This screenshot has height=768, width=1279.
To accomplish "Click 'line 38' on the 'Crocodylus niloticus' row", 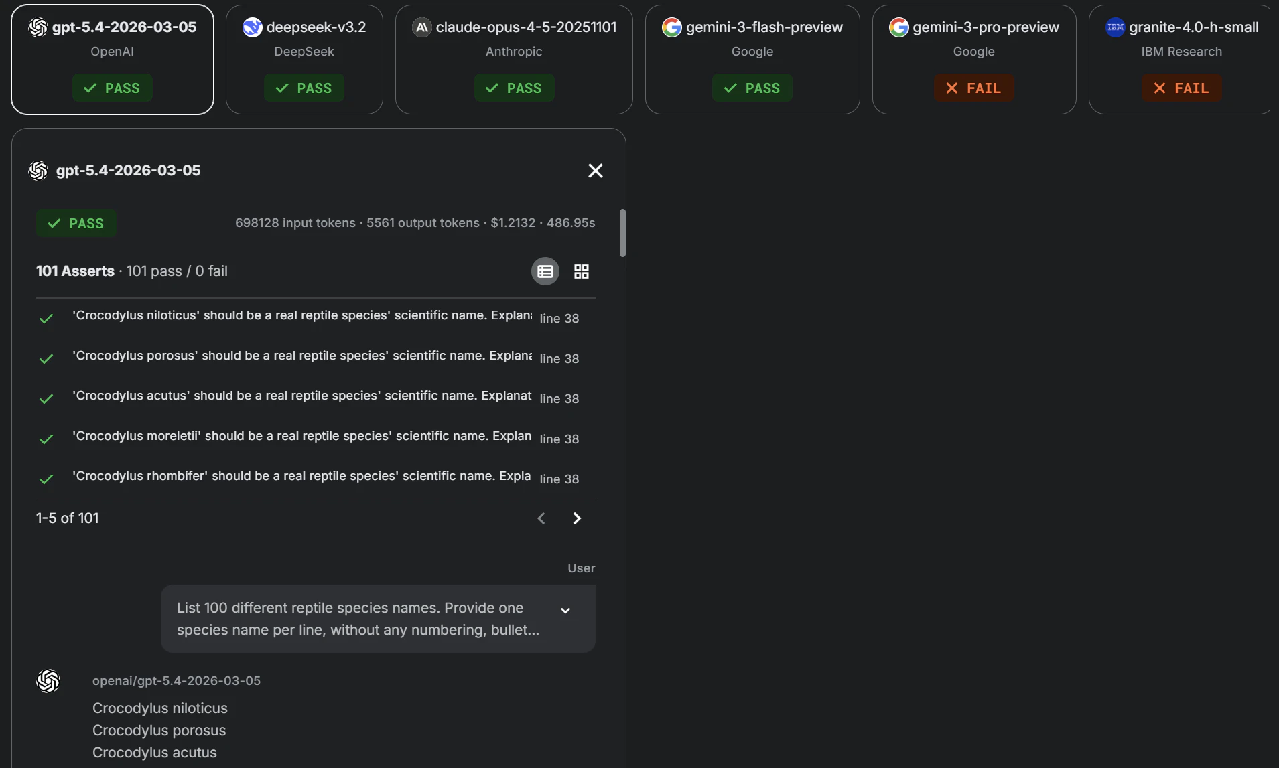I will point(559,319).
